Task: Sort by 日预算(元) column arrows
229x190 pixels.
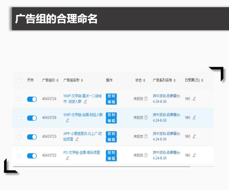Action: tap(202, 81)
